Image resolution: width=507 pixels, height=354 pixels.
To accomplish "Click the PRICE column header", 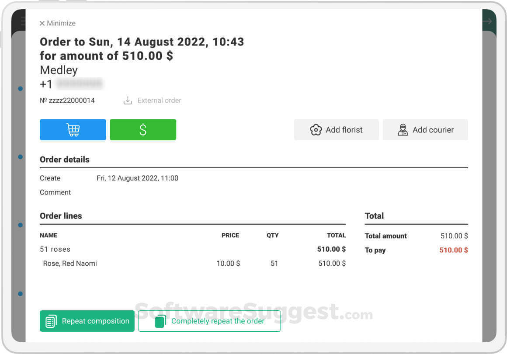I will (x=230, y=235).
